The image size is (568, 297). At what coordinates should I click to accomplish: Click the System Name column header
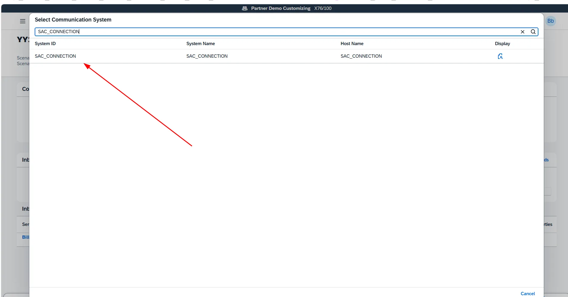coord(201,44)
